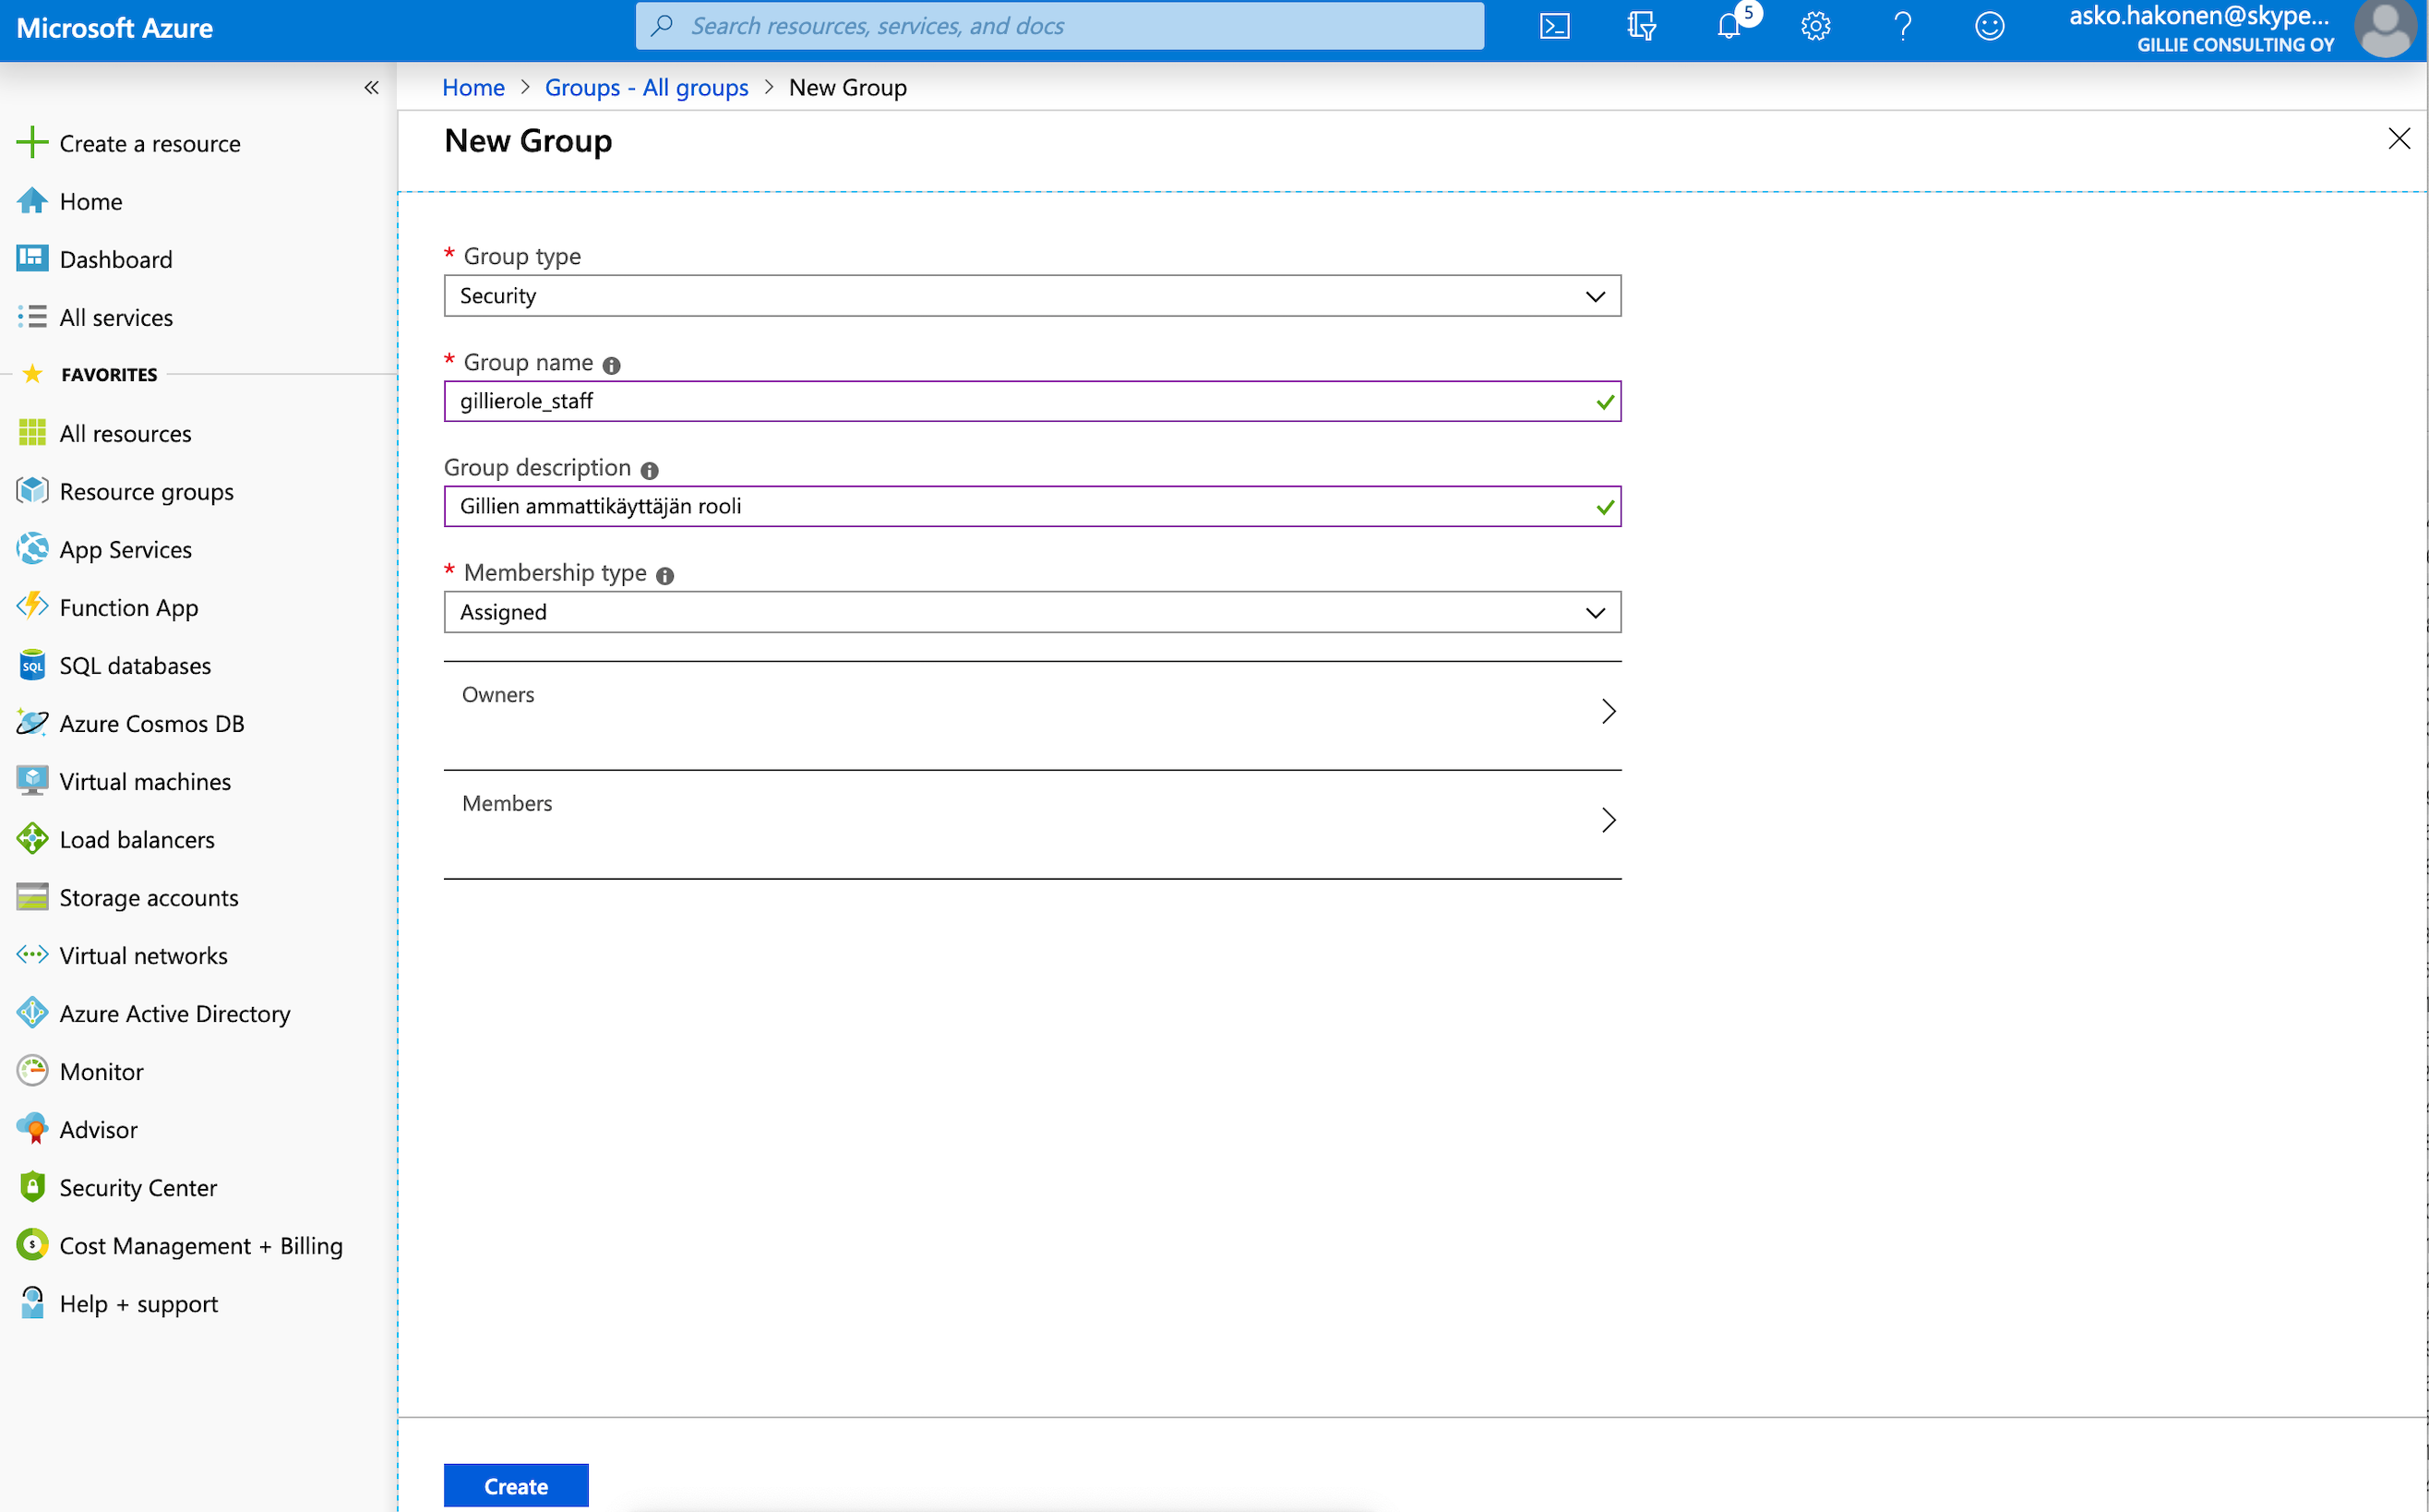The image size is (2429, 1512).
Task: Click the Resource groups cube icon
Action: click(32, 490)
